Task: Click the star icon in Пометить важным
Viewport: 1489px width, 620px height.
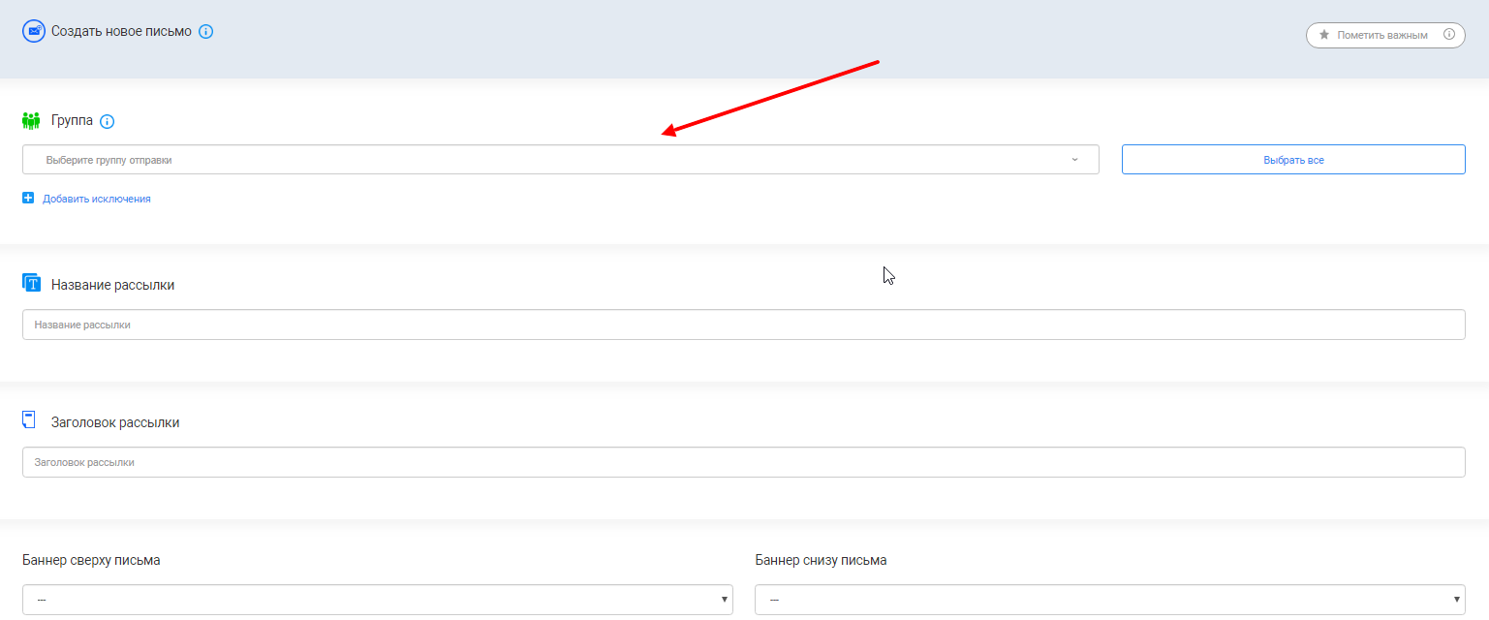Action: tap(1324, 35)
